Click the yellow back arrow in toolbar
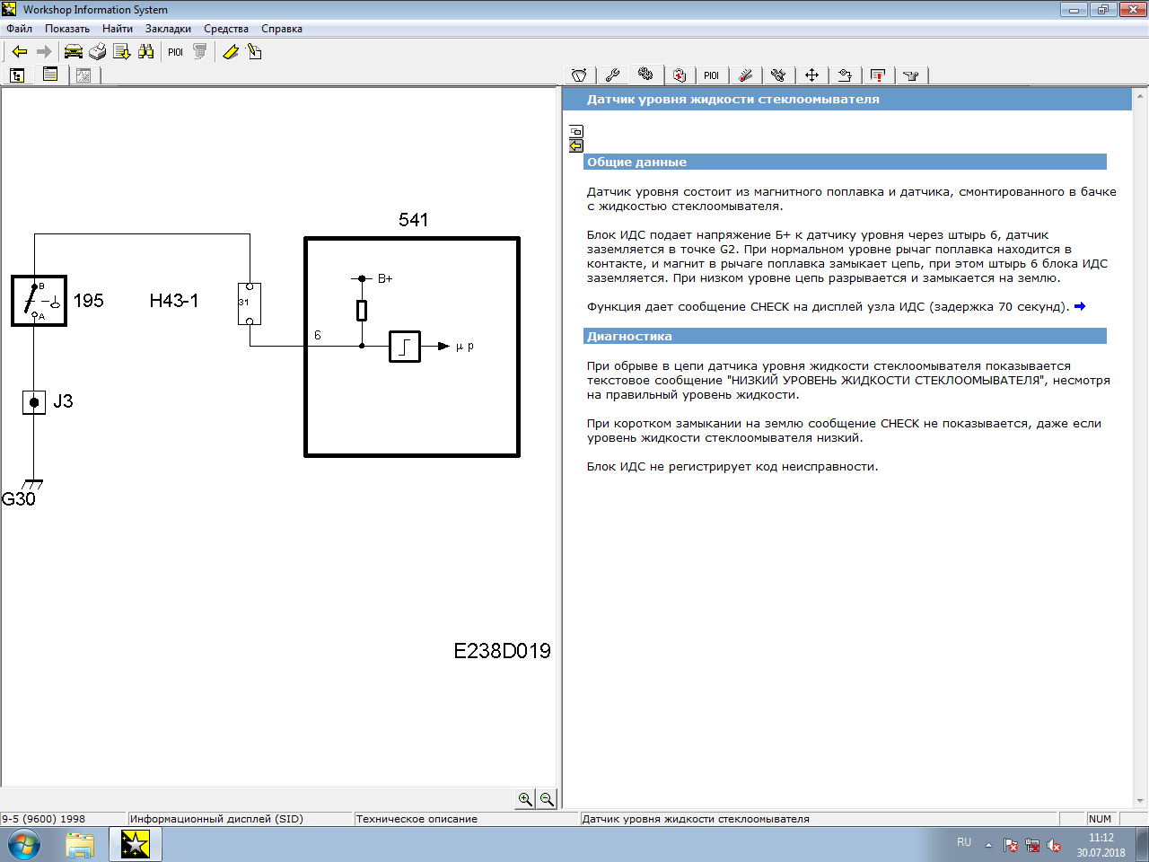 (20, 52)
